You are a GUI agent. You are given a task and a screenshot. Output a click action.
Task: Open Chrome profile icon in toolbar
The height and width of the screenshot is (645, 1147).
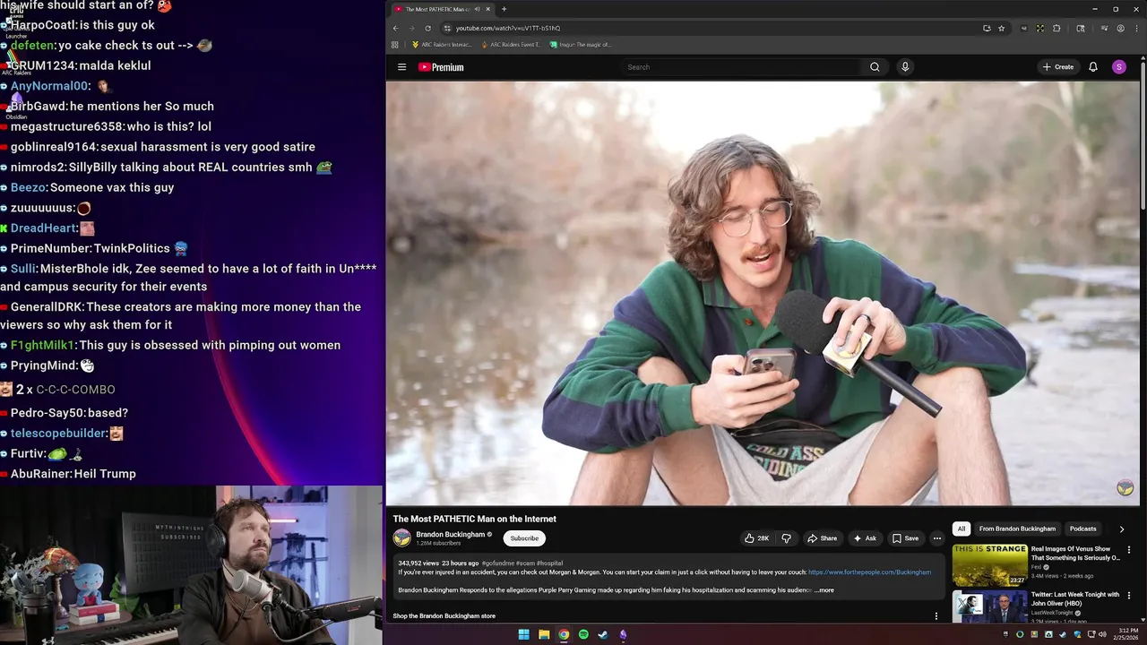click(1120, 28)
